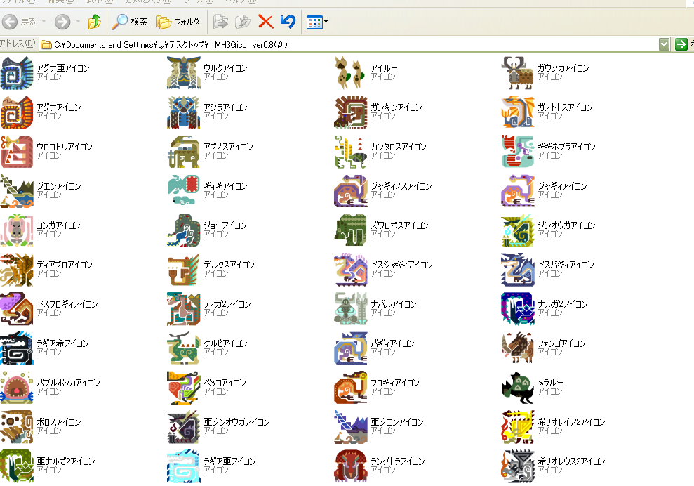This screenshot has height=486, width=694.
Task: Select the コンガアイコン file icon
Action: coord(17,230)
